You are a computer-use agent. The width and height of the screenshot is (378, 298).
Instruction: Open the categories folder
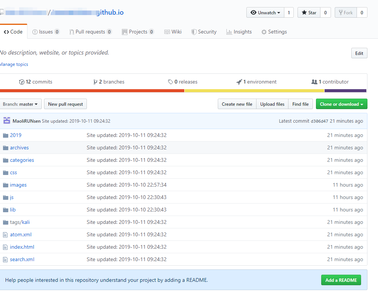coord(22,160)
